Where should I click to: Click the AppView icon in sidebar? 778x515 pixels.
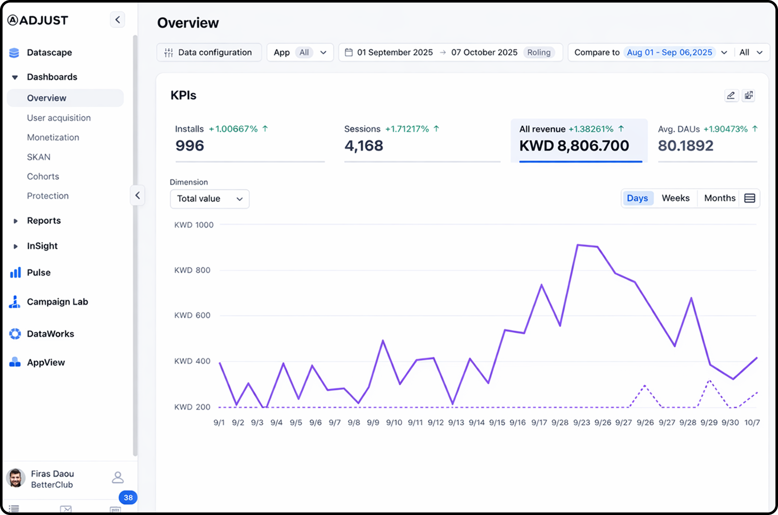(x=15, y=363)
